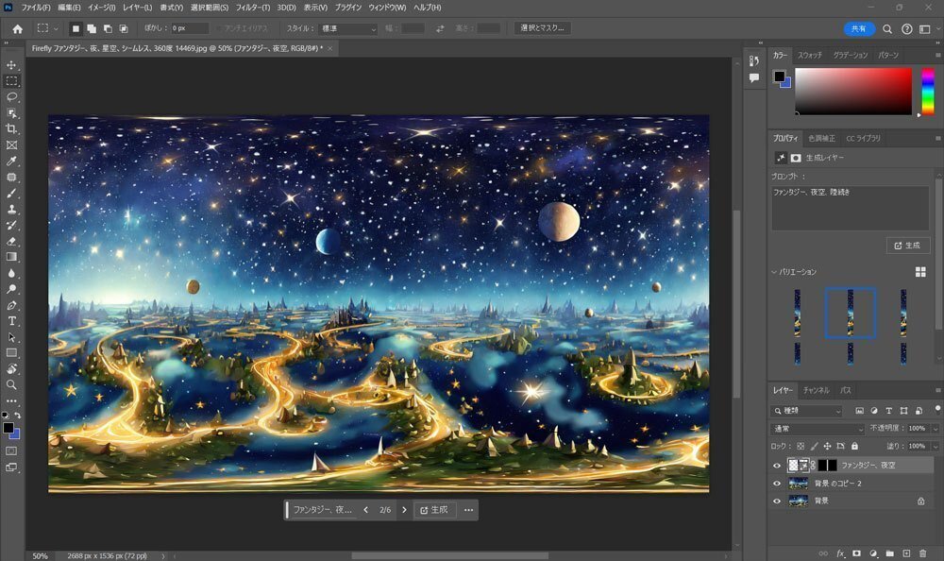Create a new layer with plus icon
Image resolution: width=944 pixels, height=561 pixels.
[906, 553]
